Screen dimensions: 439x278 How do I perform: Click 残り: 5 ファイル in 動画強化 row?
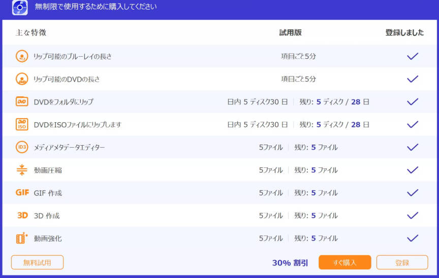point(316,238)
